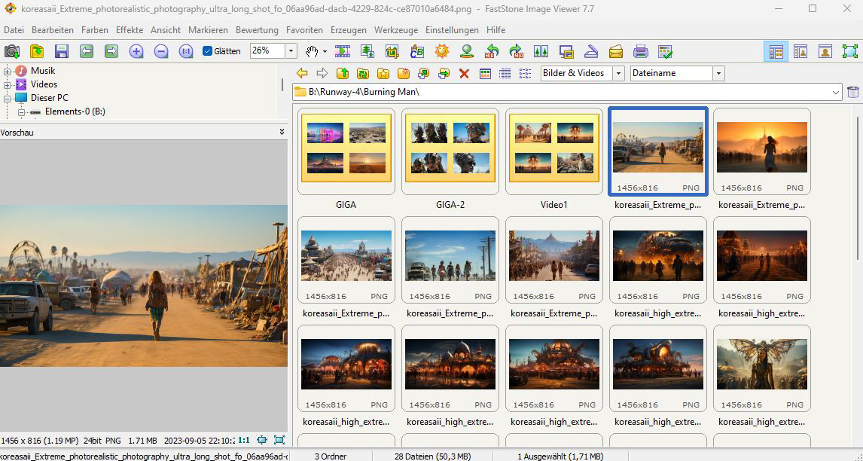Image resolution: width=863 pixels, height=461 pixels.
Task: Start the slideshow filmstrip icon
Action: [x=343, y=51]
